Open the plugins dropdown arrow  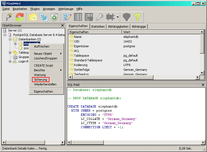(118, 17)
